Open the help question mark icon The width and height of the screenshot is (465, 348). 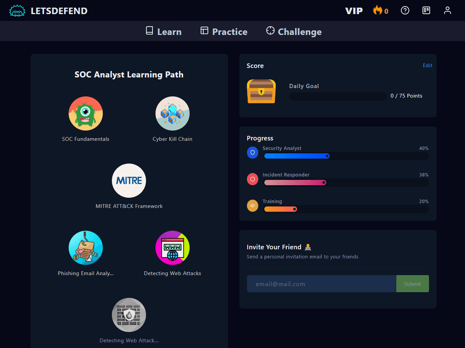(x=405, y=10)
